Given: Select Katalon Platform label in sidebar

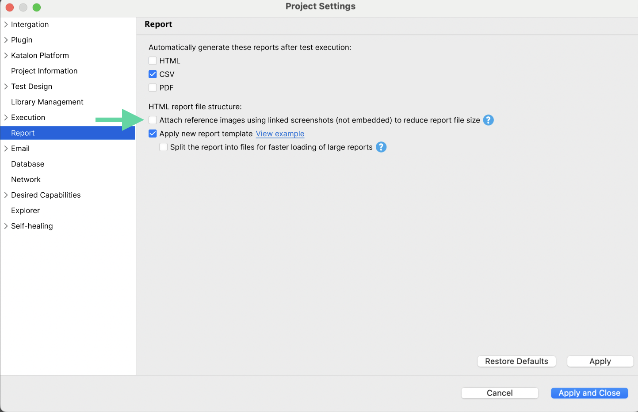Looking at the screenshot, I should tap(40, 55).
